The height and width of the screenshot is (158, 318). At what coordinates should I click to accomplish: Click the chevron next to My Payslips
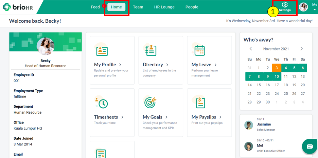220,117
